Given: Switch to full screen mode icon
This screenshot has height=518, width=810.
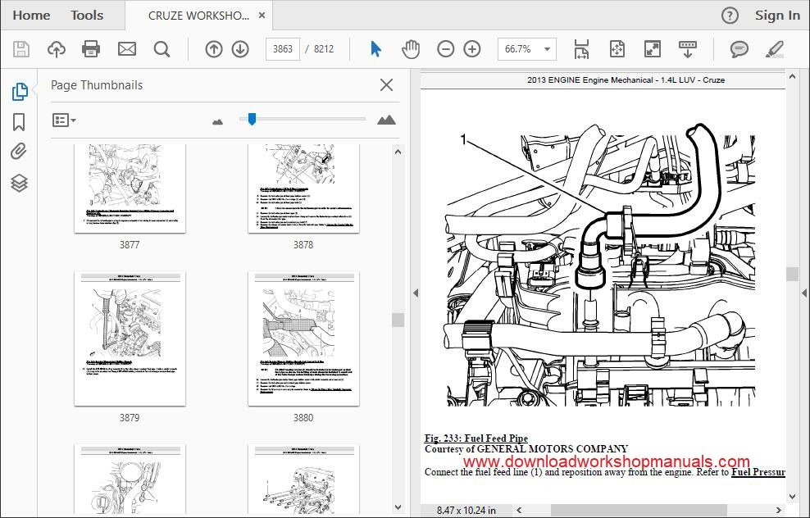Looking at the screenshot, I should point(653,49).
